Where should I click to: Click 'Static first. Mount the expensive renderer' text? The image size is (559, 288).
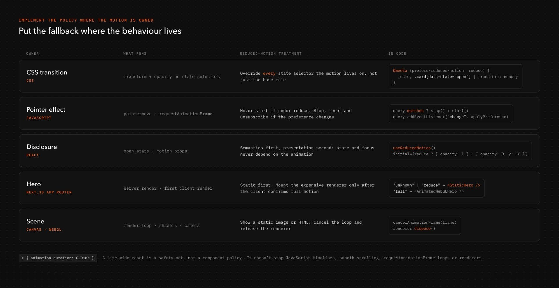point(307,188)
